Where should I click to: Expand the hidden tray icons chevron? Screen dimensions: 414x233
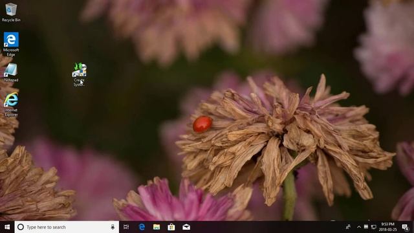(x=358, y=227)
